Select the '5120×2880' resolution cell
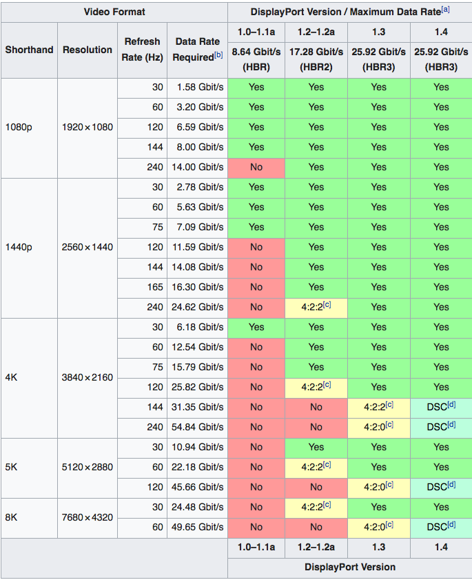This screenshot has height=580, width=472. [88, 468]
